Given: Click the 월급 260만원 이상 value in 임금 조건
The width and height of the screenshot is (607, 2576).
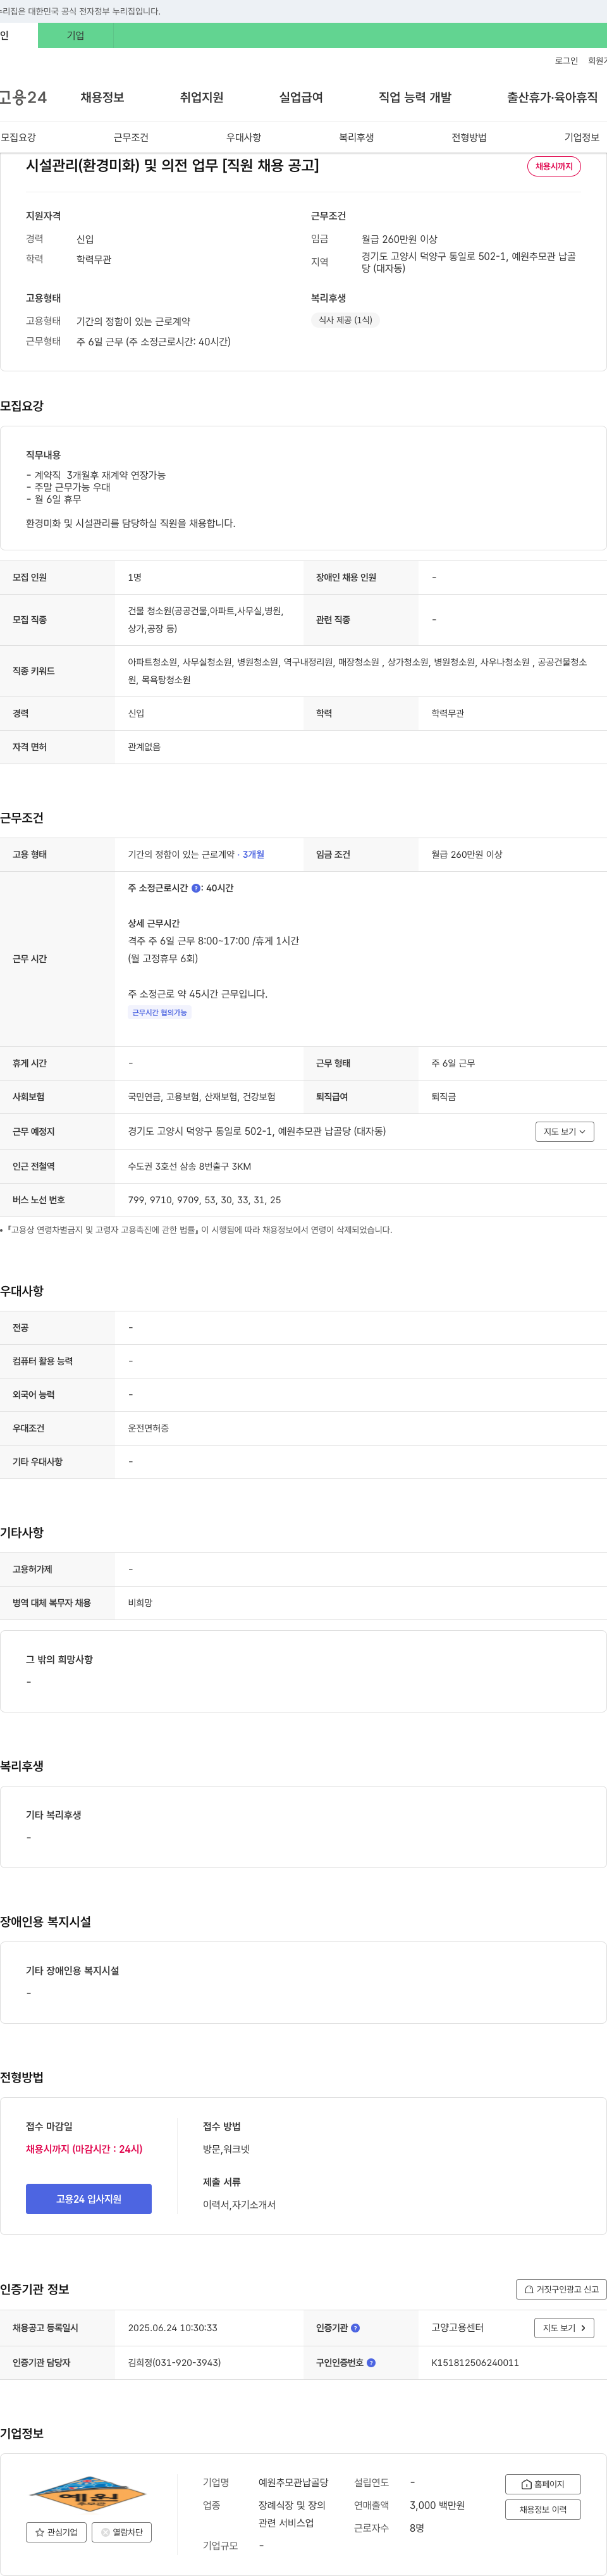Looking at the screenshot, I should (x=467, y=854).
